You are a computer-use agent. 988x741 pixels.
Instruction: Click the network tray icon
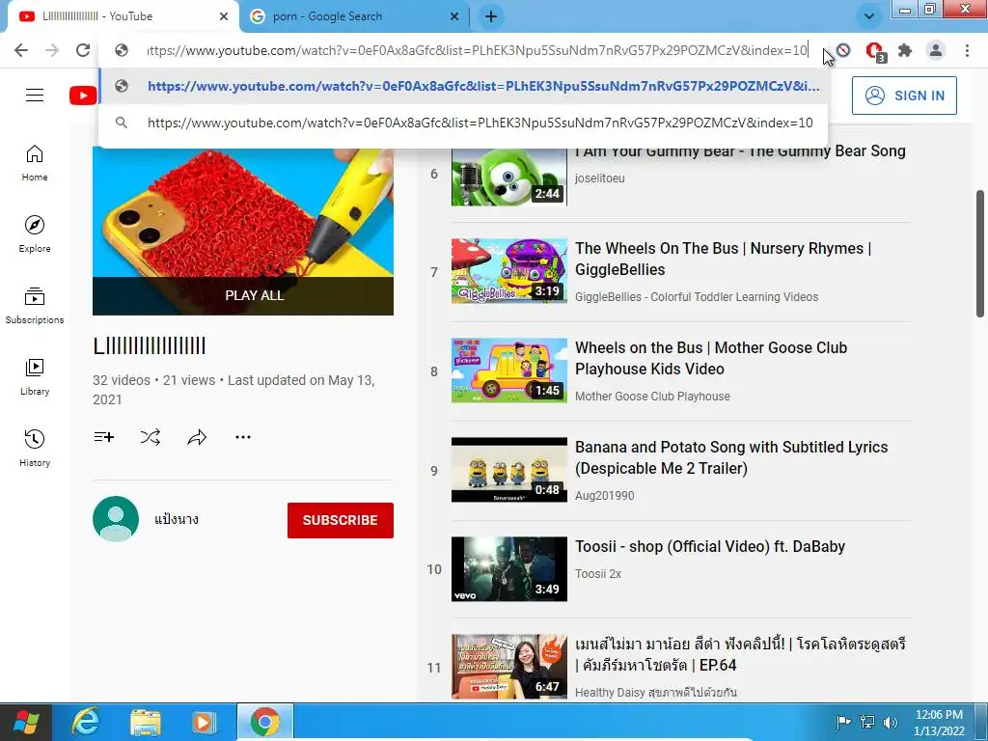[867, 722]
